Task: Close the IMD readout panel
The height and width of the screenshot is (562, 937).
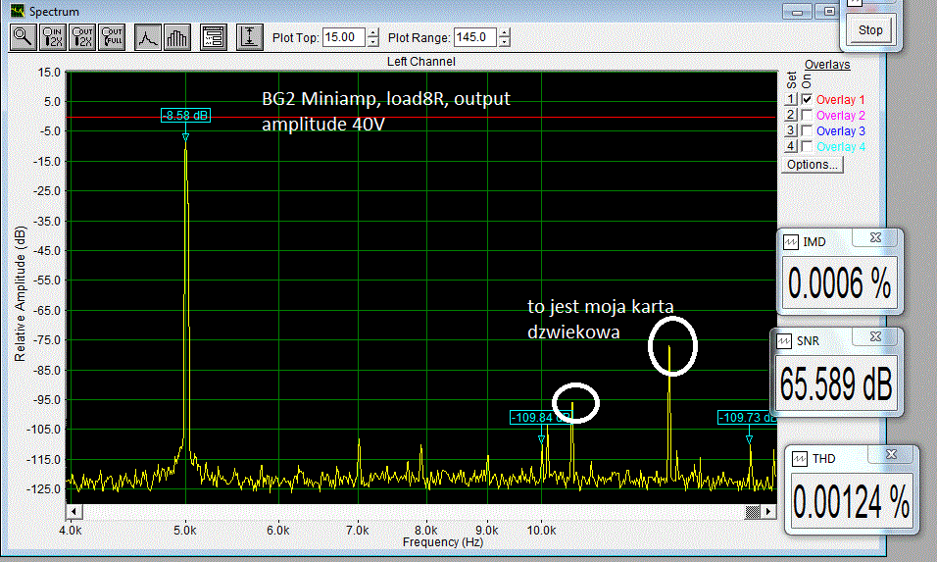Action: point(875,237)
